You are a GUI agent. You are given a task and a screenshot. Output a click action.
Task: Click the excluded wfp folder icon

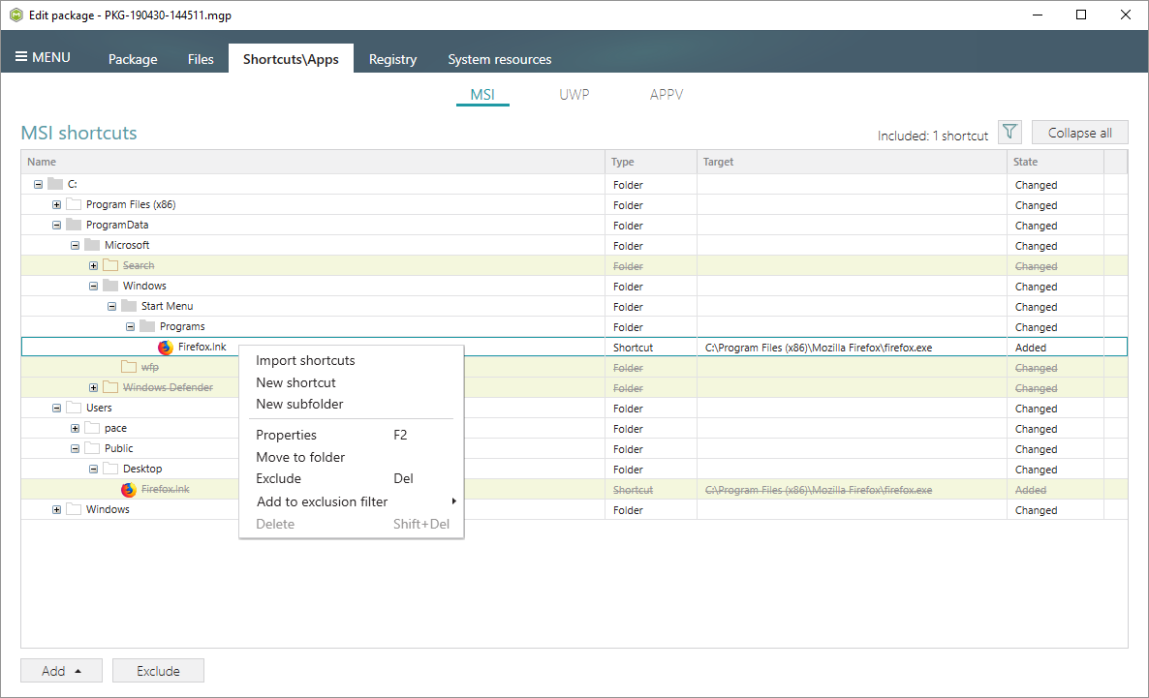[129, 367]
